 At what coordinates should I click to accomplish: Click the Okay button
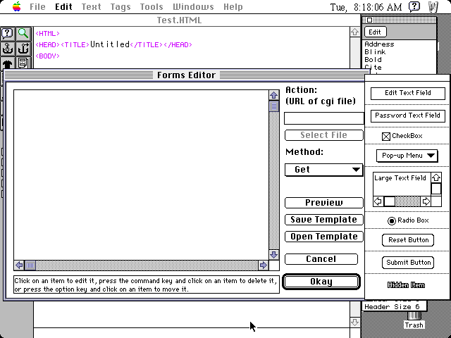point(321,282)
